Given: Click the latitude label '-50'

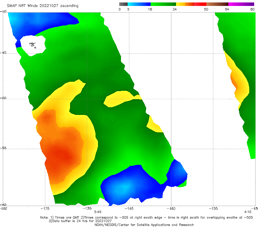Looking at the screenshot, I should click(3, 98).
